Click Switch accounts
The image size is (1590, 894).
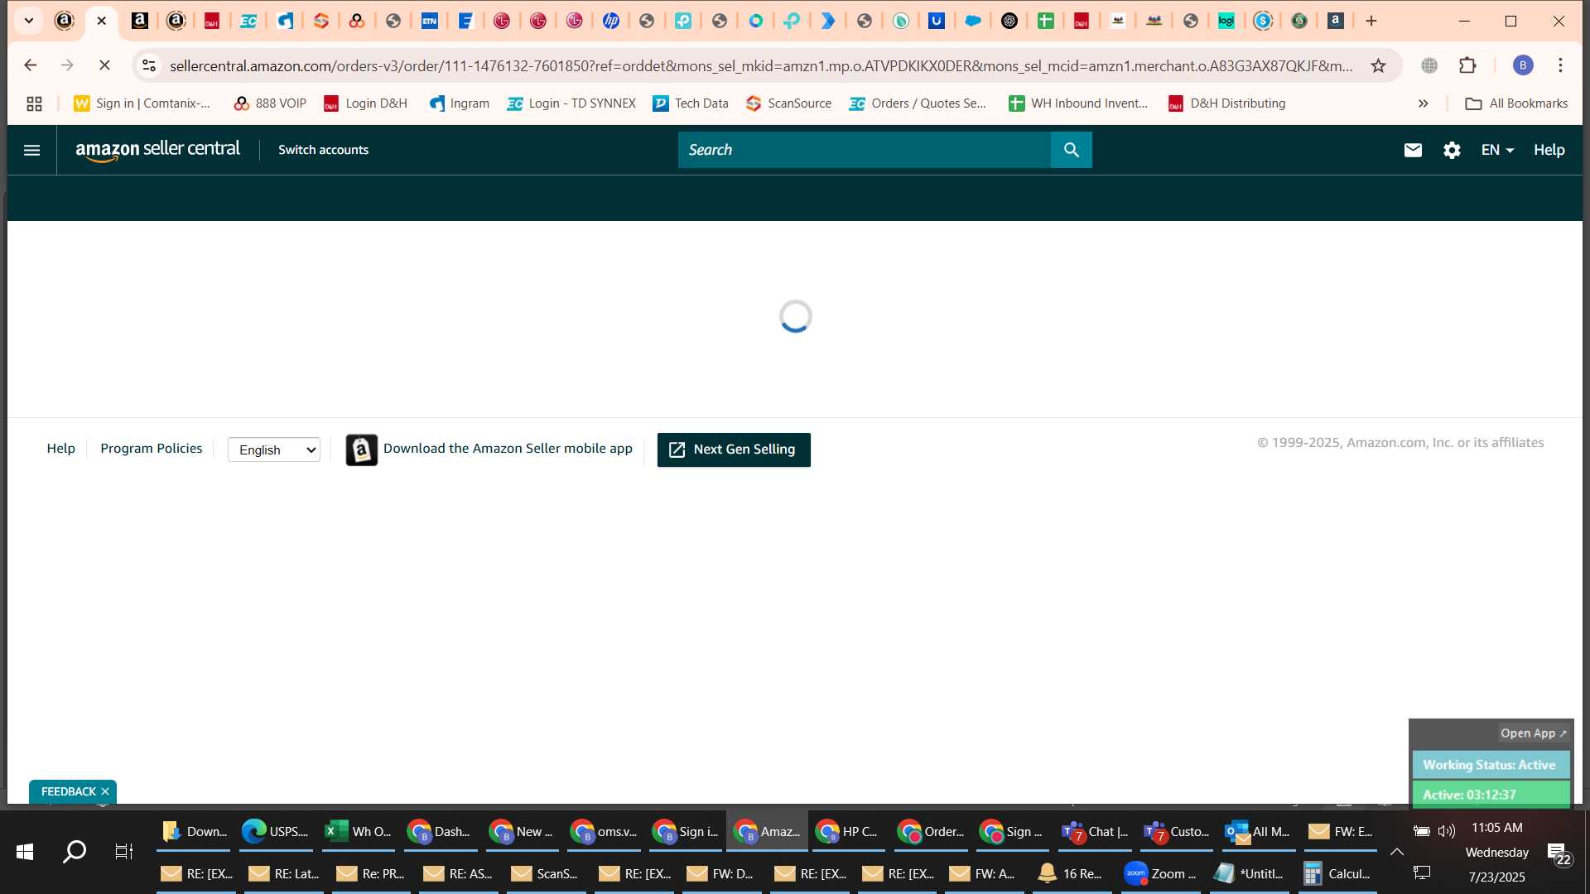pyautogui.click(x=323, y=150)
